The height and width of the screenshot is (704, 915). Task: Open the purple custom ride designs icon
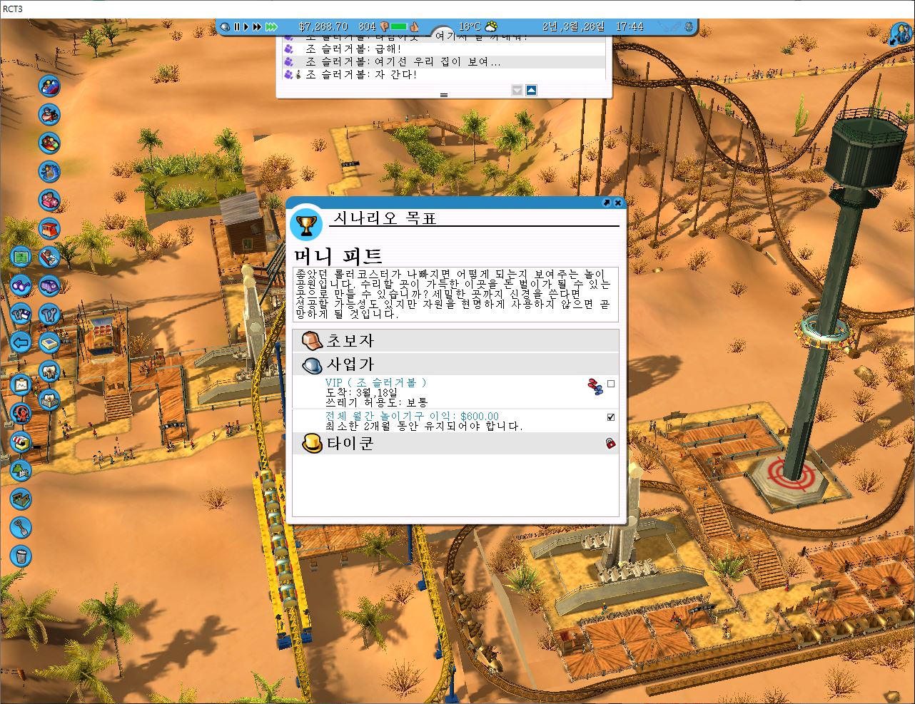49,285
